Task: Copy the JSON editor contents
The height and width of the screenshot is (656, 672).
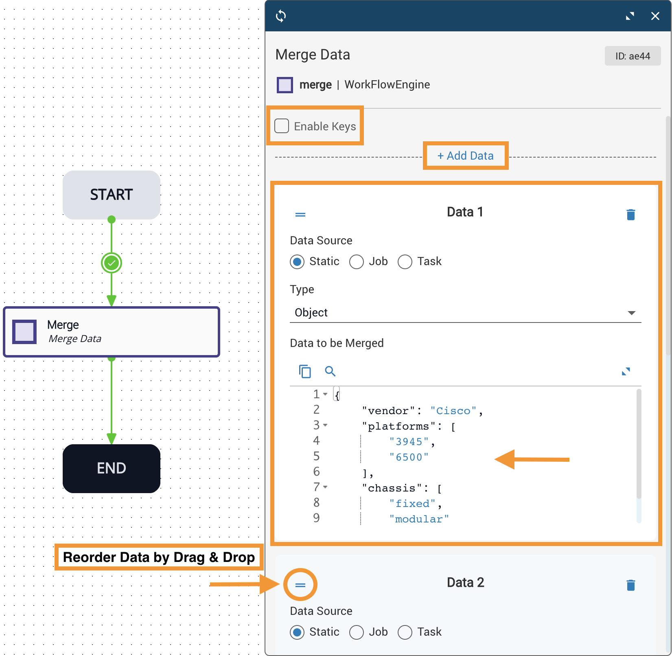Action: coord(305,371)
